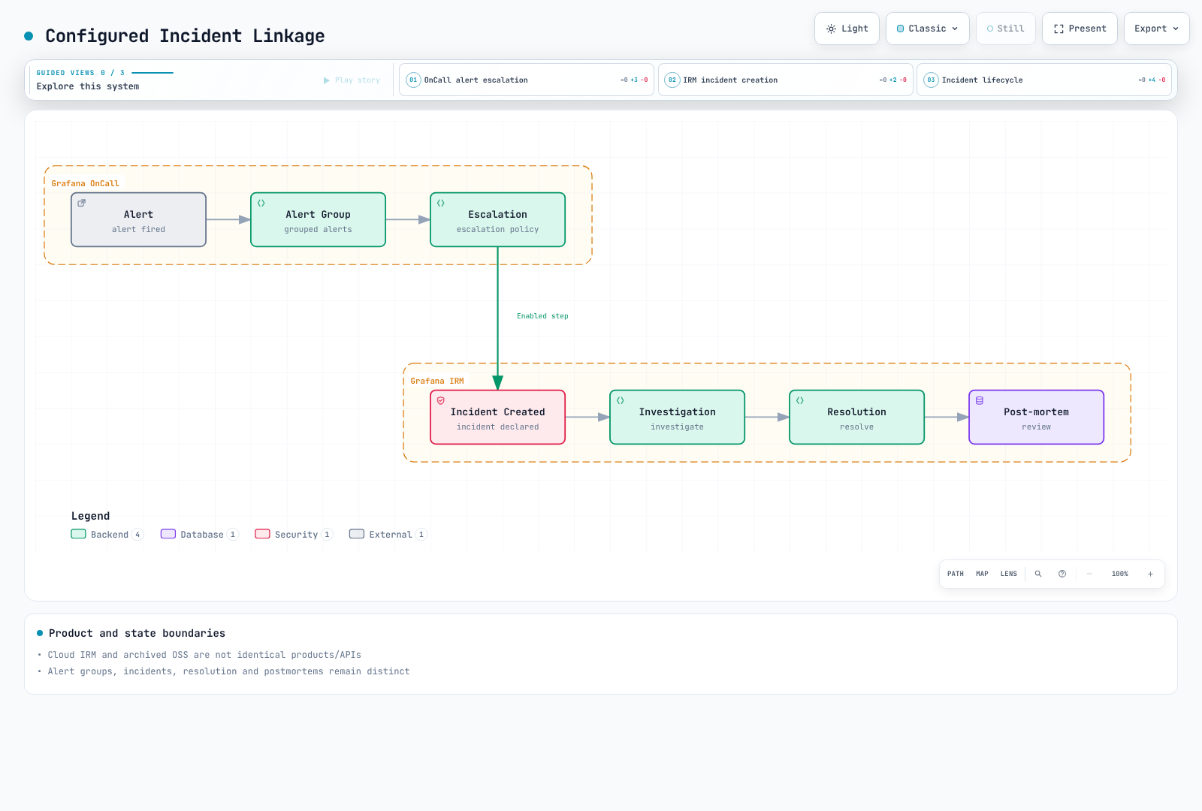Switch to LENS mode
1202x811 pixels.
coord(1009,574)
